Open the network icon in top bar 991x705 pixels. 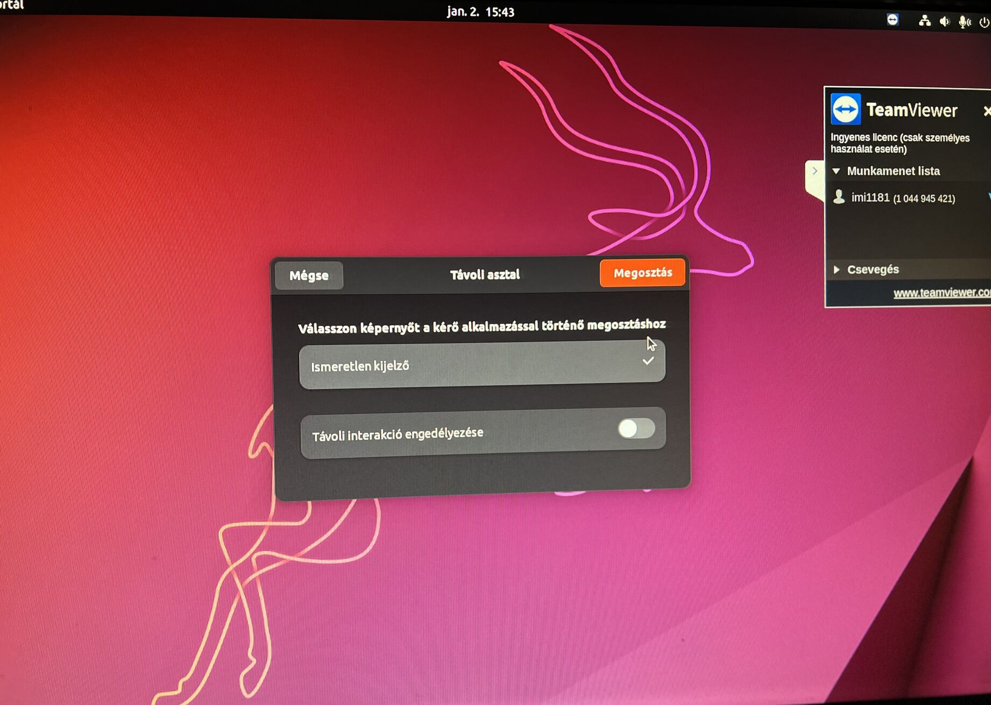click(x=925, y=21)
